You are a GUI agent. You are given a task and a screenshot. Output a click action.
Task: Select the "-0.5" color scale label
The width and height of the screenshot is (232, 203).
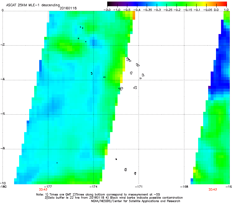[x=127, y=10]
